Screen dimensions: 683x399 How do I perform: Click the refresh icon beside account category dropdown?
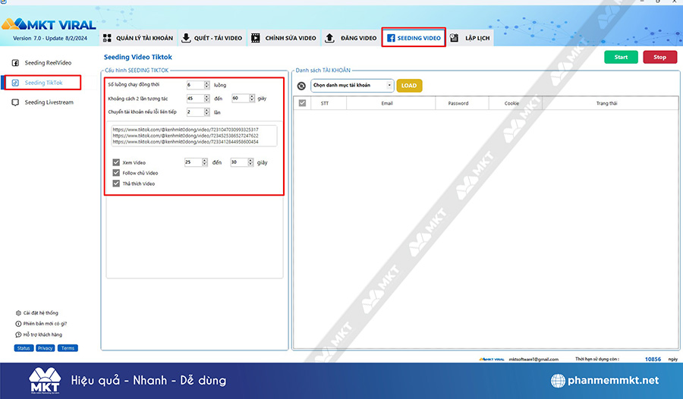(301, 86)
